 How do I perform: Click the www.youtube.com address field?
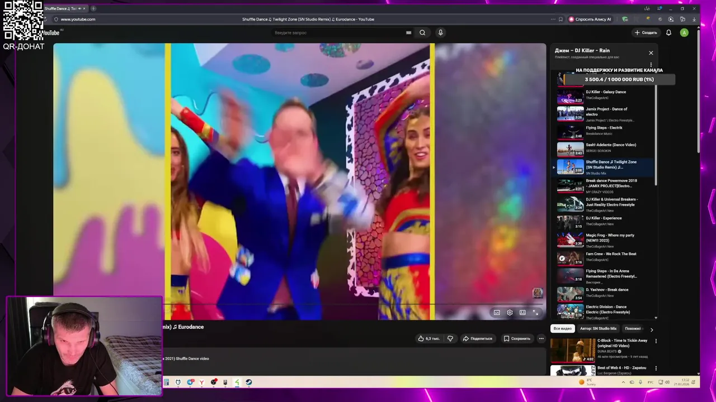tap(78, 19)
